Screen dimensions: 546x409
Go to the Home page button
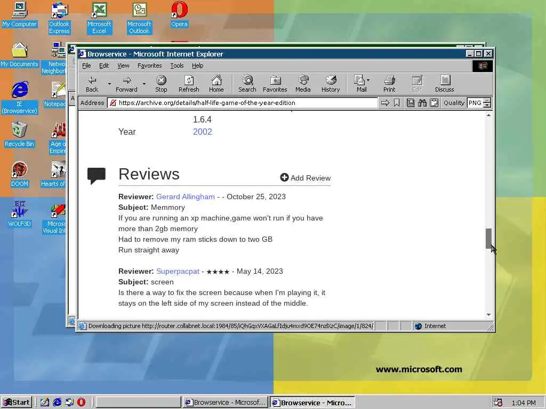click(x=216, y=84)
